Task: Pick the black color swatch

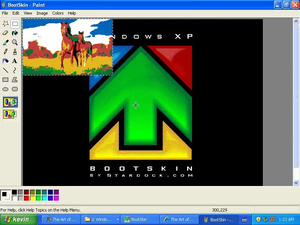Action: click(x=14, y=192)
